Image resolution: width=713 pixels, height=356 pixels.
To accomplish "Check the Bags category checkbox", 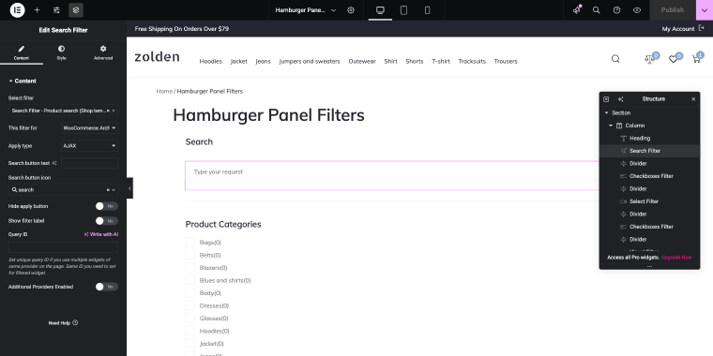I will click(x=190, y=242).
